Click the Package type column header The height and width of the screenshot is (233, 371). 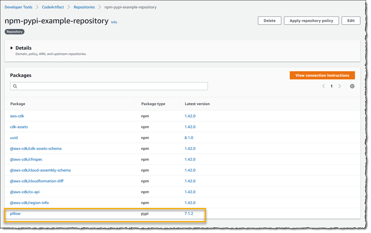click(153, 104)
